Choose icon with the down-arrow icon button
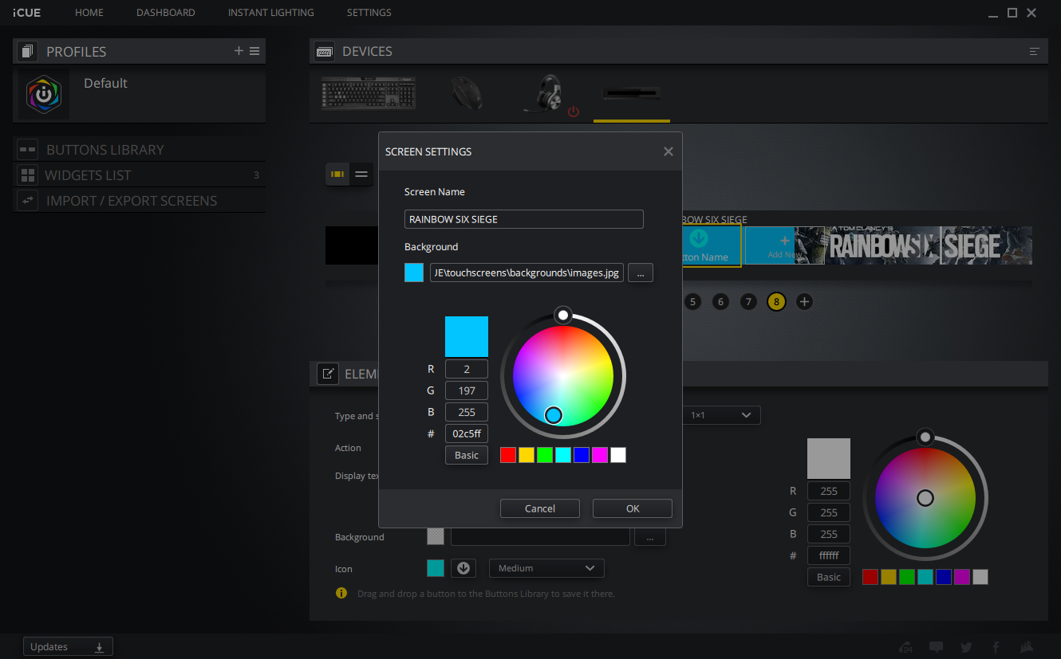Image resolution: width=1061 pixels, height=659 pixels. point(463,568)
